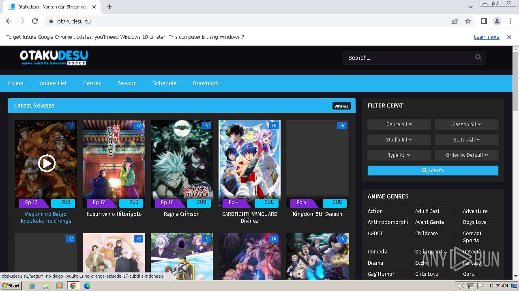Screen dimensions: 519x291
Task: Open the Windows Start button
Action: point(11,286)
